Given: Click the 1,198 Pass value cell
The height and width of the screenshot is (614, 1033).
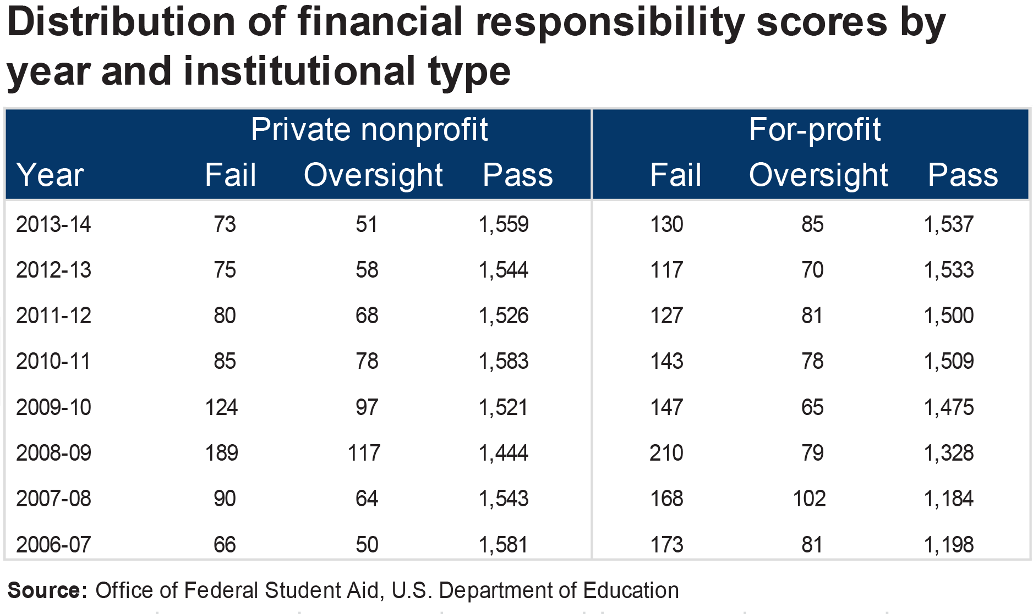Looking at the screenshot, I should point(949,545).
